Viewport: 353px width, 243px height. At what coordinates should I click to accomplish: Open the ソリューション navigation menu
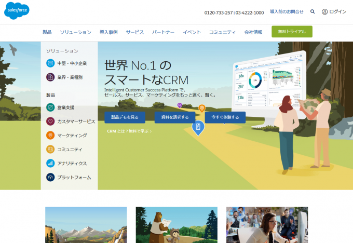pyautogui.click(x=76, y=32)
